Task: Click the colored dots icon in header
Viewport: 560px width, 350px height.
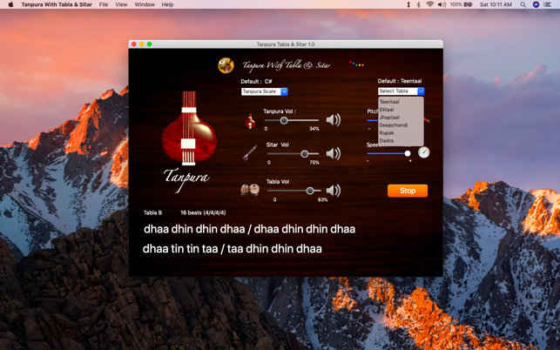Action: click(x=356, y=64)
